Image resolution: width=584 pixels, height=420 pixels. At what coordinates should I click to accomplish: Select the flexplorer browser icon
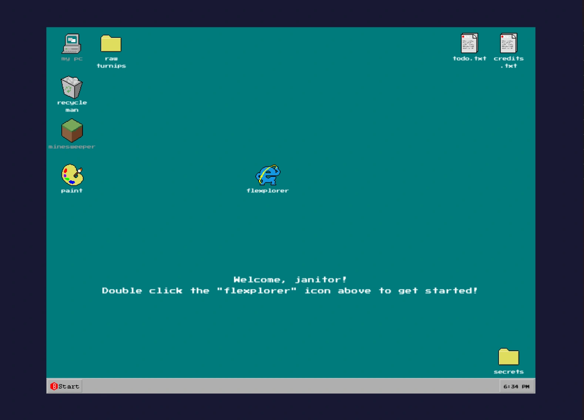point(268,175)
